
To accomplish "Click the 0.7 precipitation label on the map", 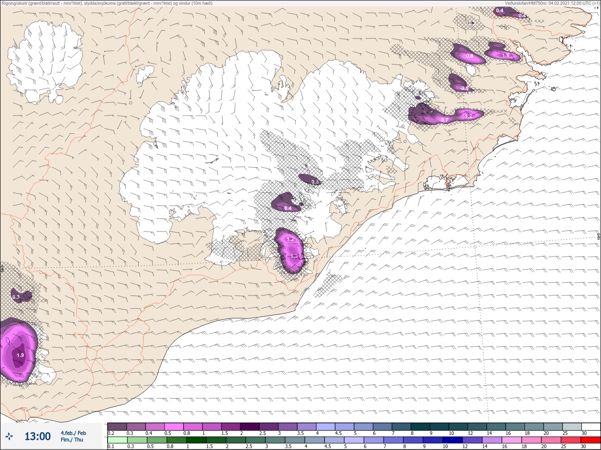I will coord(445,120).
